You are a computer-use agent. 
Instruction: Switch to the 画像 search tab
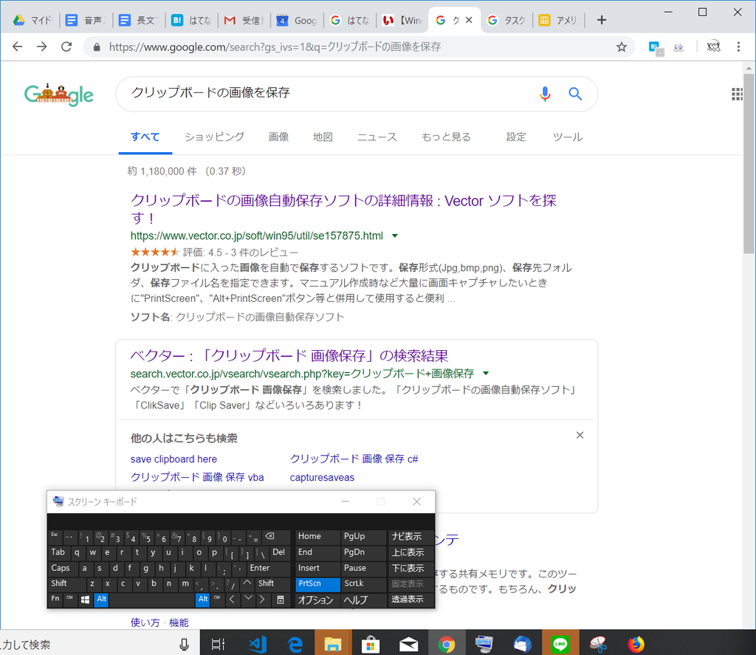[278, 137]
